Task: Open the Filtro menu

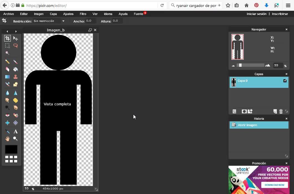Action: pos(83,14)
